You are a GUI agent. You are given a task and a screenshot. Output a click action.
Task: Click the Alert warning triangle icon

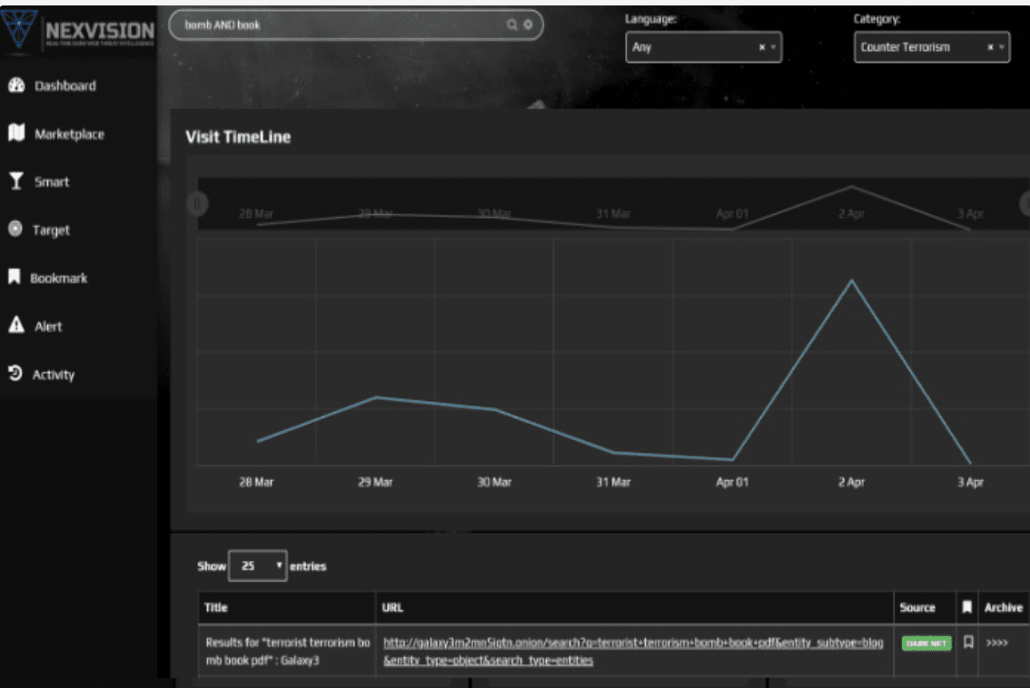point(15,326)
